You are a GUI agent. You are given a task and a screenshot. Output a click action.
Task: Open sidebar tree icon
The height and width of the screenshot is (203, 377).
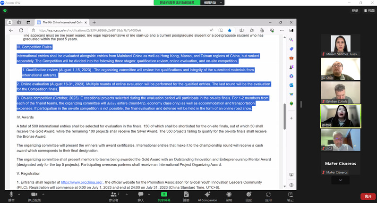click(x=291, y=103)
